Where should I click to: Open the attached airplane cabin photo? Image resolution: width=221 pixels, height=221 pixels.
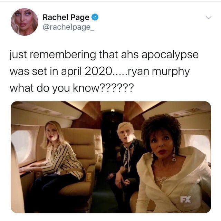[x=111, y=157]
